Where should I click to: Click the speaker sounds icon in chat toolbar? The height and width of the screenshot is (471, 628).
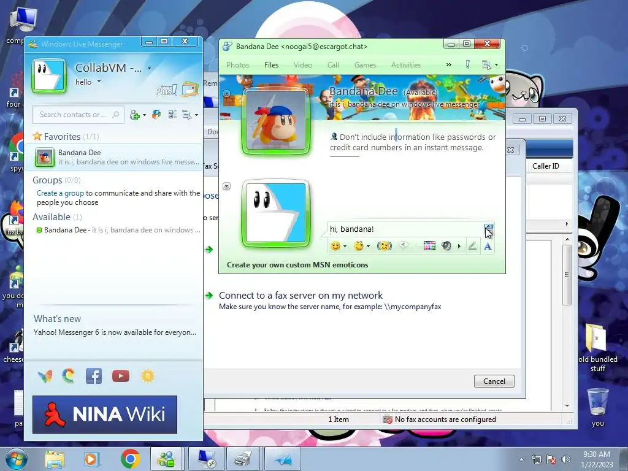coord(446,246)
